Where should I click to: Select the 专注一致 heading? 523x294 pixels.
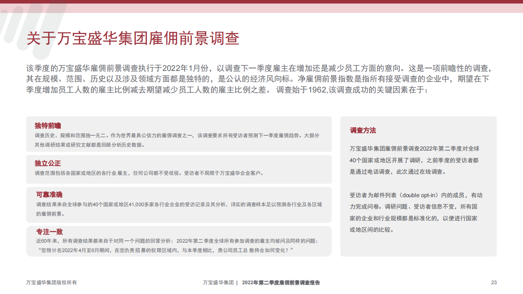click(49, 232)
